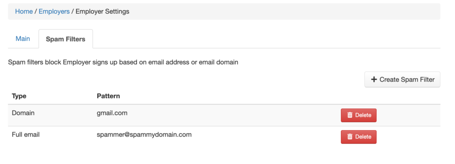Viewport: 455px width, 164px height.
Task: Open the Home breadcrumb link
Action: [x=24, y=12]
